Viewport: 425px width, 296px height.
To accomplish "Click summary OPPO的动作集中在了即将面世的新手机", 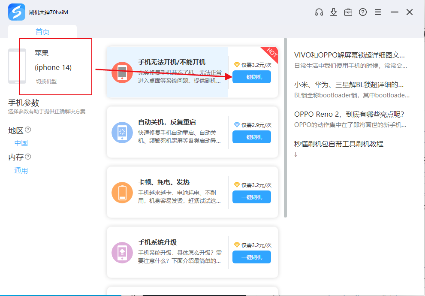I will (350, 125).
